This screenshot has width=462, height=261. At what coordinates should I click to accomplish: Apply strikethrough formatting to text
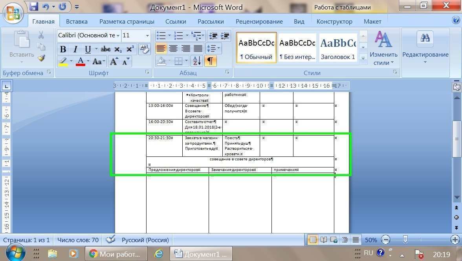105,49
